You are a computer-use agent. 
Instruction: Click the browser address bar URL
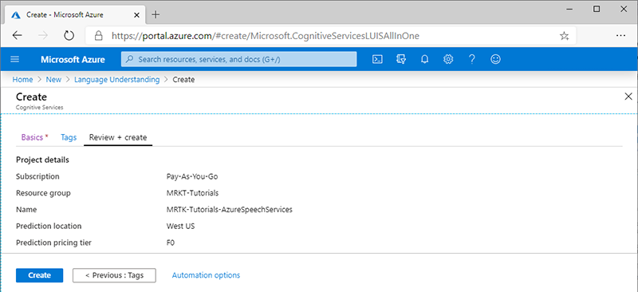(x=266, y=36)
